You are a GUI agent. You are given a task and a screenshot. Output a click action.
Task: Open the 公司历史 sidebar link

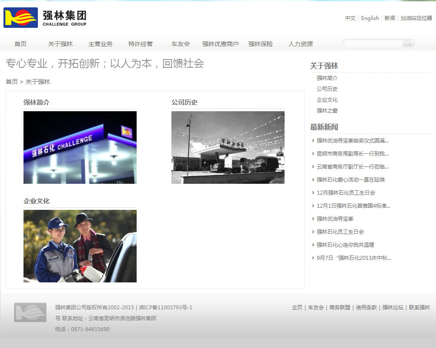pos(327,89)
